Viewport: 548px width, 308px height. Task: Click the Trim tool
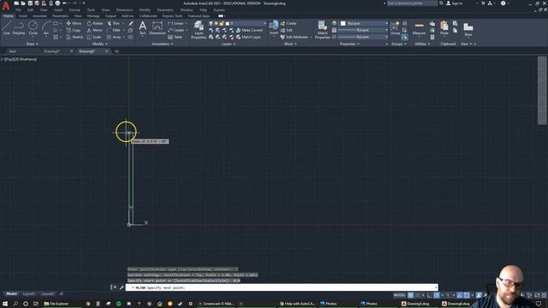114,23
